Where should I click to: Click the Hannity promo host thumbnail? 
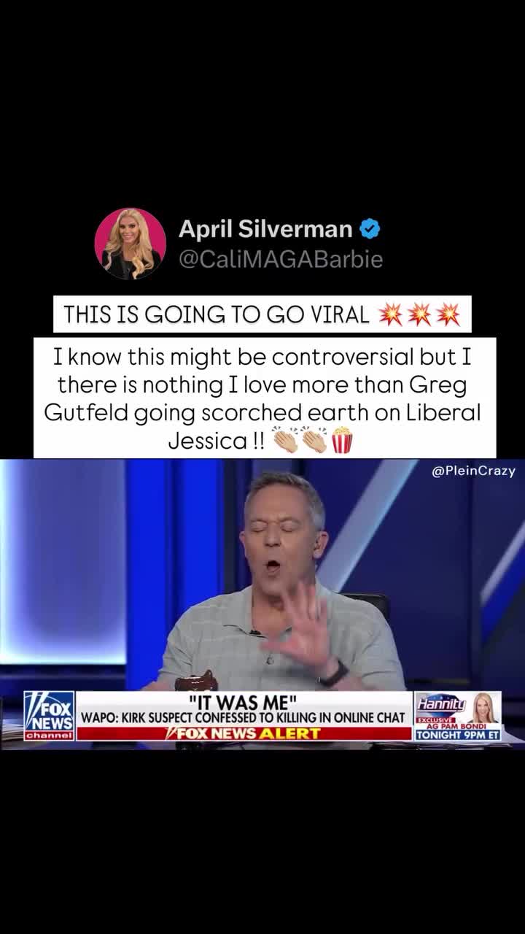(x=484, y=707)
